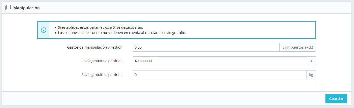Click the empty footer bar left of Guardar
The width and height of the screenshot is (354, 108).
click(x=162, y=98)
